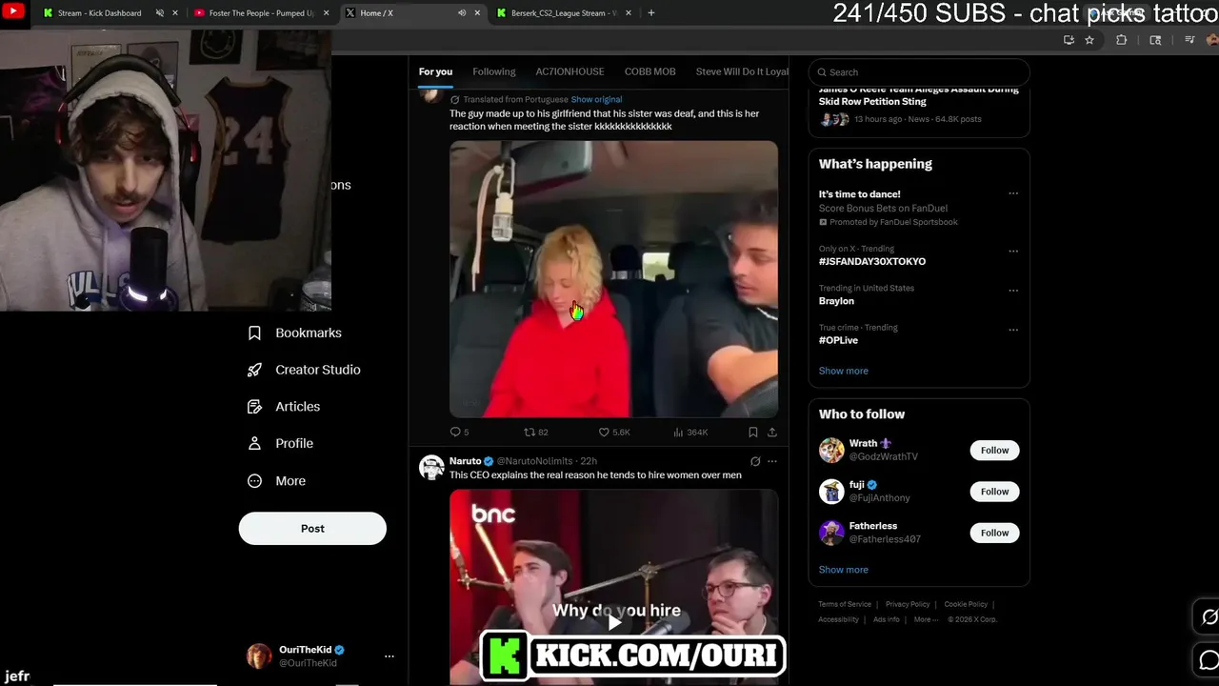Open account menu dots beside OuriTheKid

389,656
